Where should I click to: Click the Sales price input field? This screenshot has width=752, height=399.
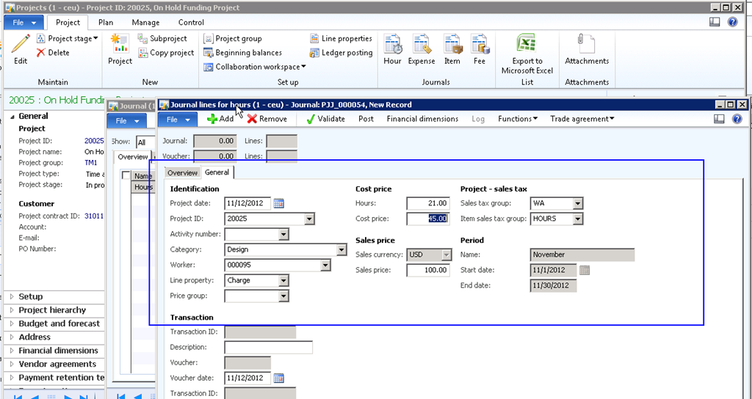point(427,270)
